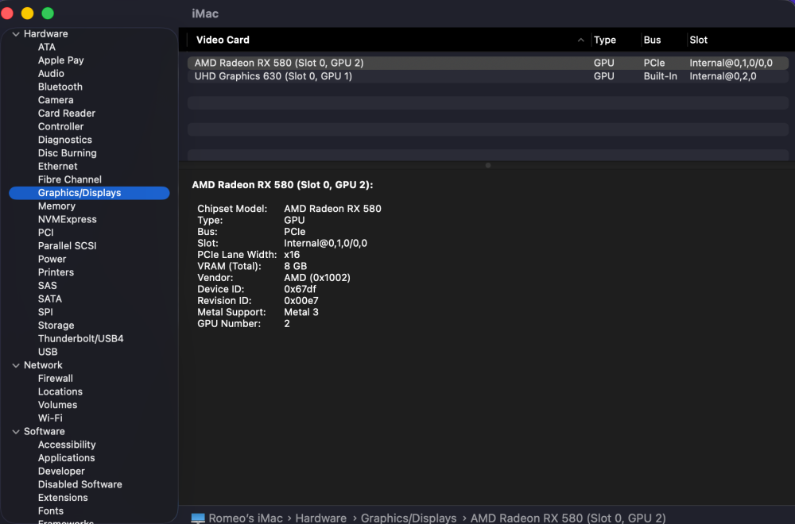Sort by the Type column header
Viewport: 795px width, 524px height.
tap(605, 40)
